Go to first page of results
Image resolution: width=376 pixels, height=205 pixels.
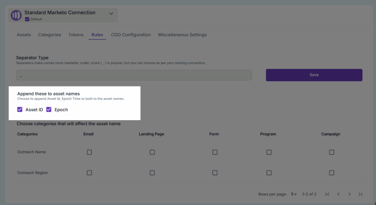(x=327, y=194)
